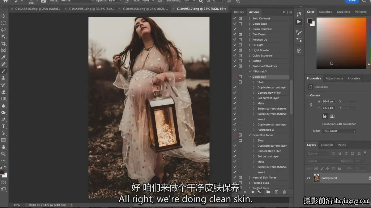Click the canvas Width field
This screenshot has width=371, height=208.
click(x=328, y=101)
